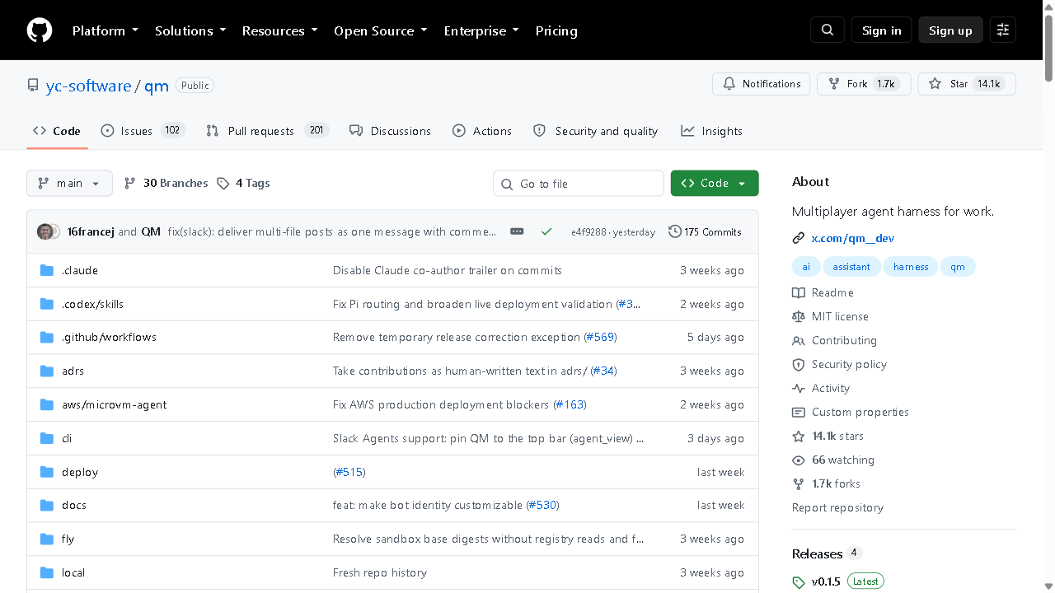Viewport: 1055px width, 593px height.
Task: View the green check commit status
Action: (x=546, y=231)
